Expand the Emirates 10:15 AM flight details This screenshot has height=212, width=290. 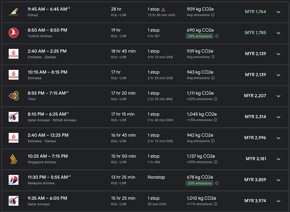278,75
